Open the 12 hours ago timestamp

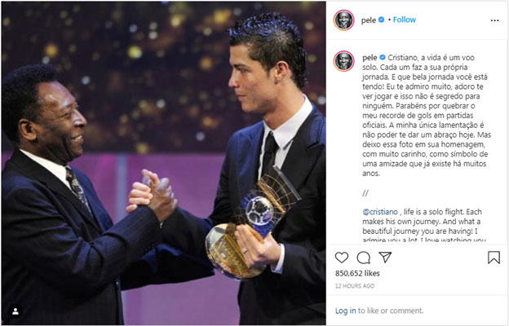tap(355, 286)
